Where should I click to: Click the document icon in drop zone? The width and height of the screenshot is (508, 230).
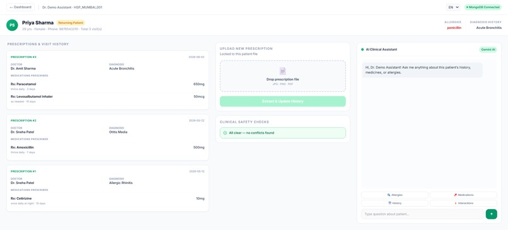[x=283, y=71]
